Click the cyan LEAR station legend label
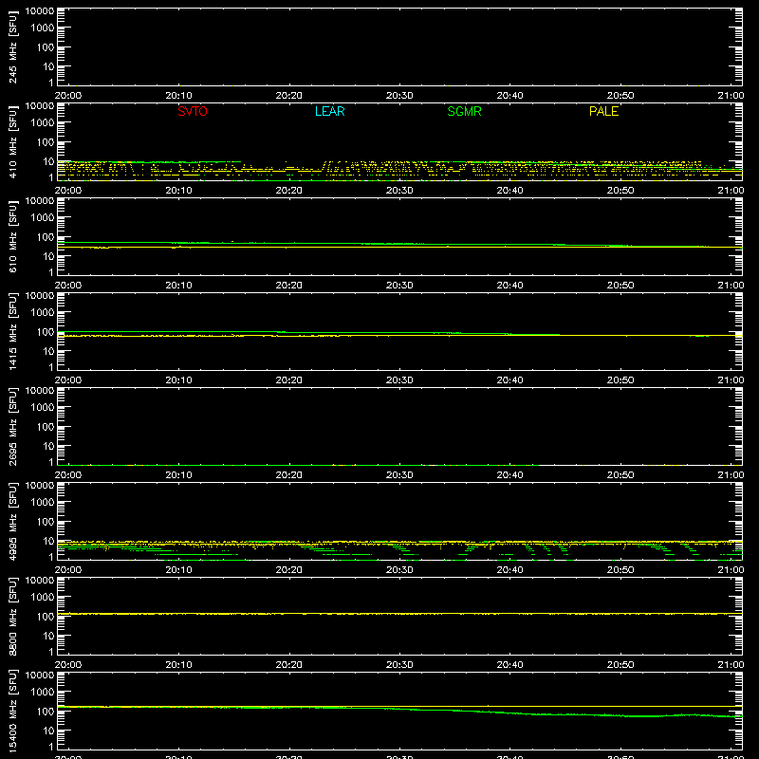 (329, 111)
